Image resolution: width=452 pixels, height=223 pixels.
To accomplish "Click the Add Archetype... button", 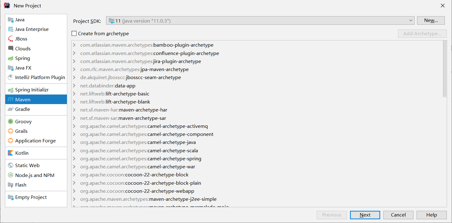I will [x=422, y=33].
